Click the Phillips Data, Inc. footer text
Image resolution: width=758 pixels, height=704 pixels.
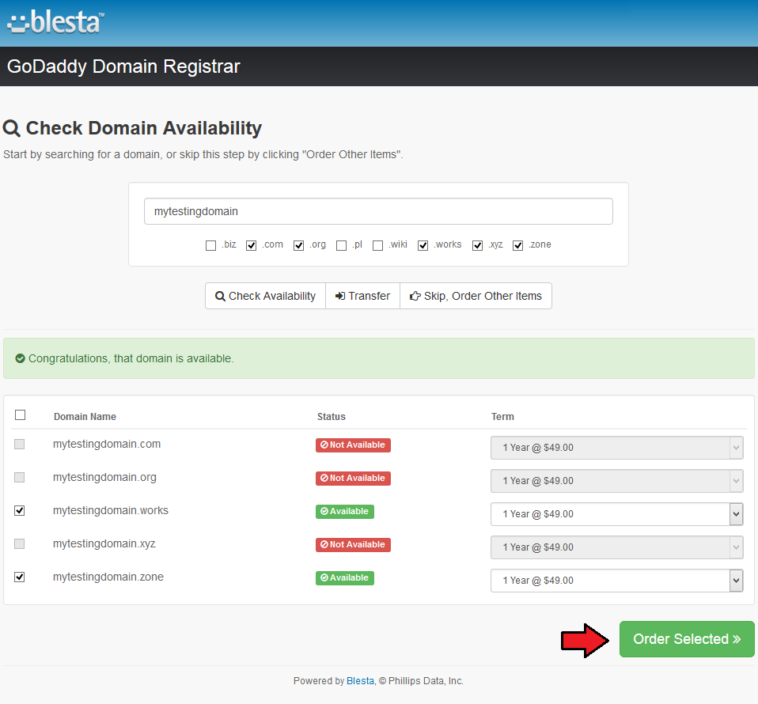click(x=426, y=681)
